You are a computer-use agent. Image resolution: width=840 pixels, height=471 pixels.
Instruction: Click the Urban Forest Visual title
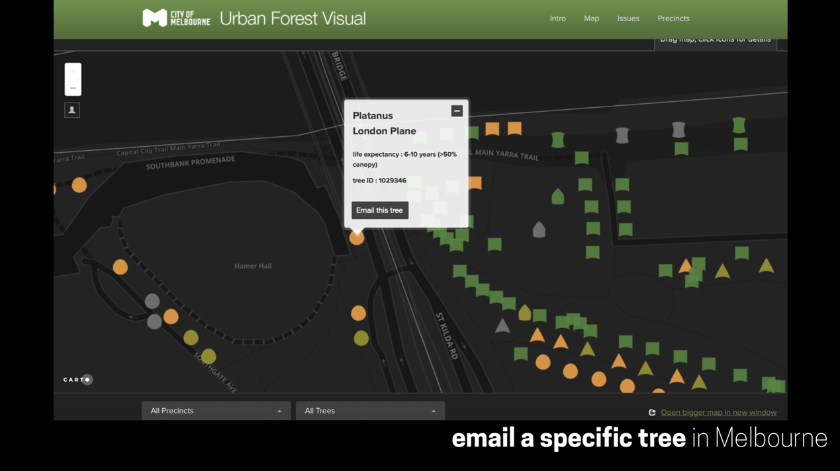tap(293, 19)
